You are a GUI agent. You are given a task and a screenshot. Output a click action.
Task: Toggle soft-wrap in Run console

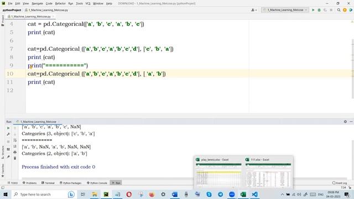tap(15, 140)
